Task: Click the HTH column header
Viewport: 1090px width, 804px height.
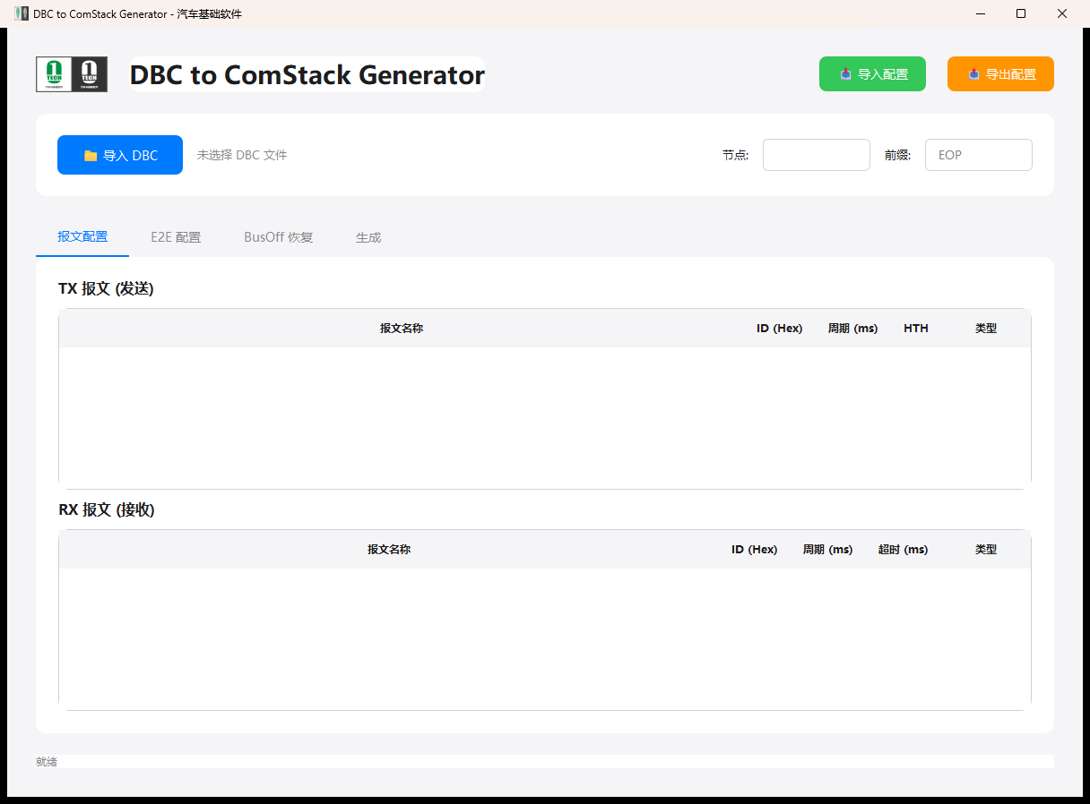Action: tap(916, 329)
